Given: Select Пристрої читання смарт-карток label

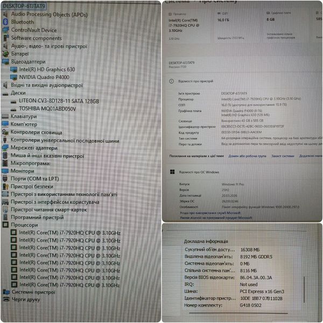Looking at the screenshot, I should tap(49, 210).
